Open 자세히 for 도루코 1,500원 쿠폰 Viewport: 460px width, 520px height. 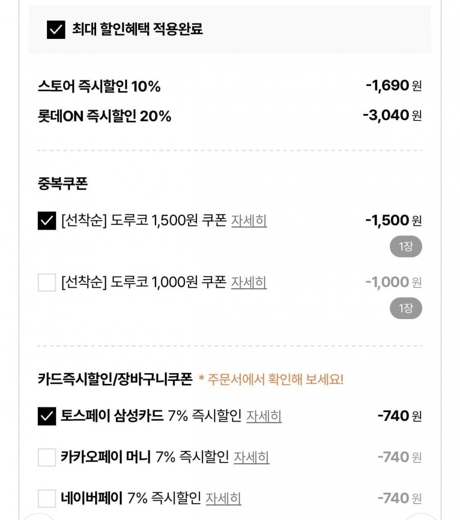coord(249,221)
